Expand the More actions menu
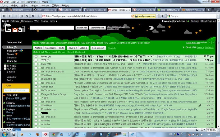The height and width of the screenshot is (137, 220). (98, 48)
